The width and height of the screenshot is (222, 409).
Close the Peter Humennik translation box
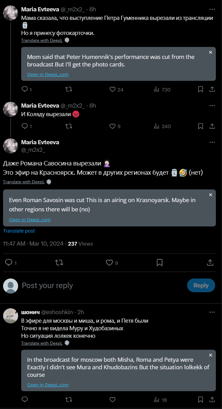(210, 52)
